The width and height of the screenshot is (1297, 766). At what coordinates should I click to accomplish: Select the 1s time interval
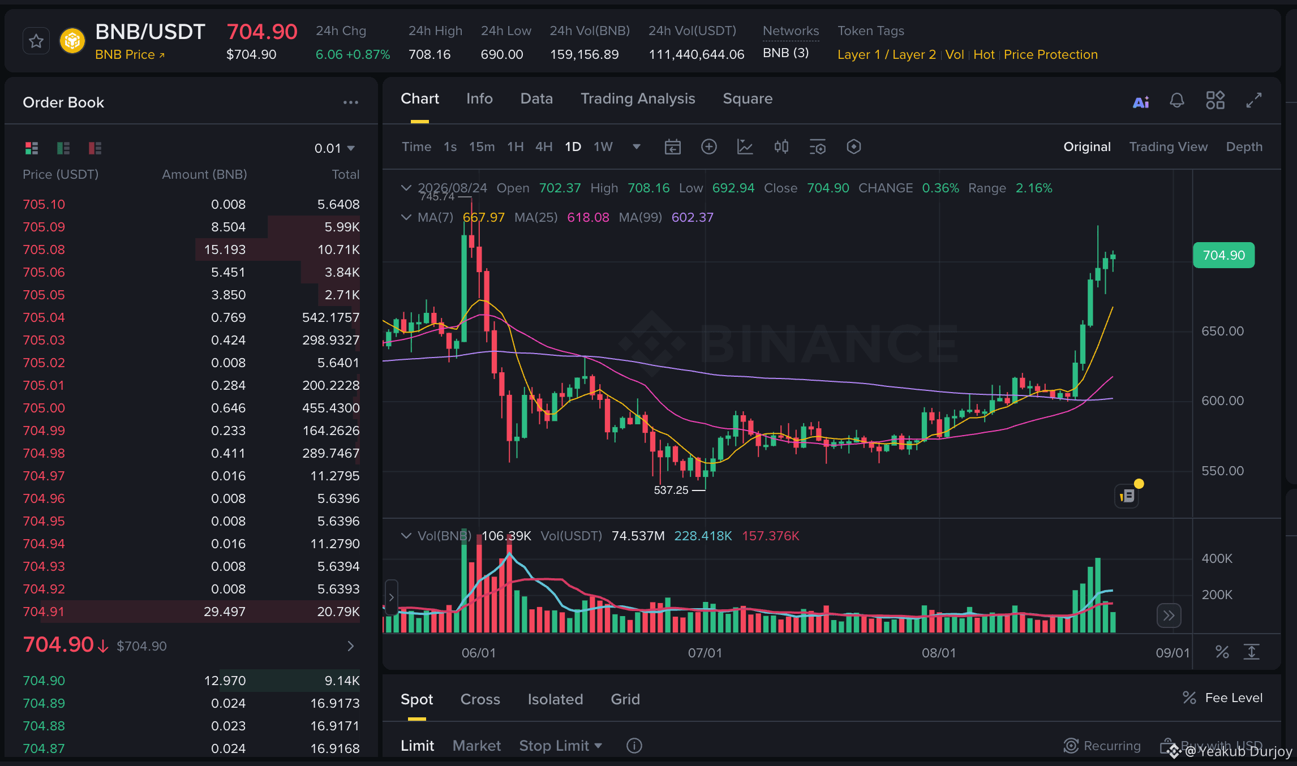click(450, 147)
